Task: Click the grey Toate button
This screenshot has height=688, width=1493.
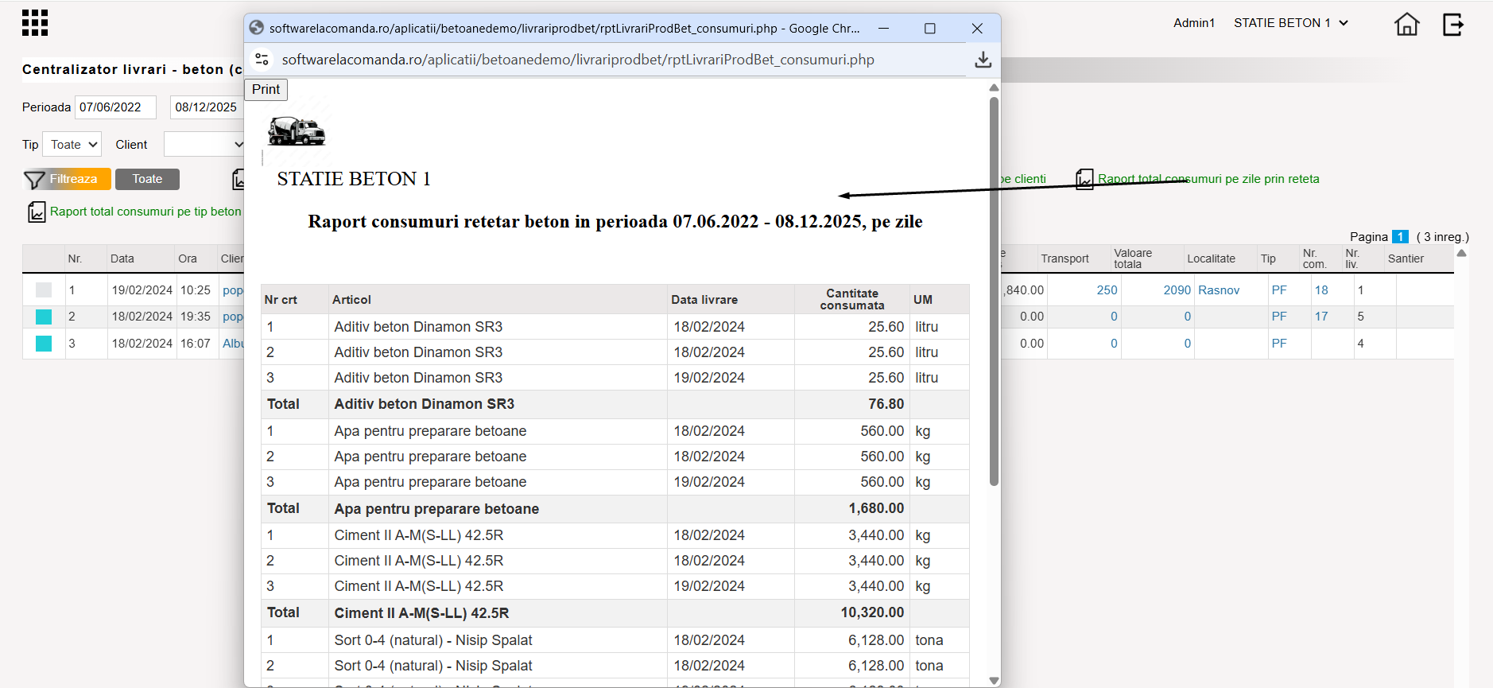Action: (x=147, y=179)
